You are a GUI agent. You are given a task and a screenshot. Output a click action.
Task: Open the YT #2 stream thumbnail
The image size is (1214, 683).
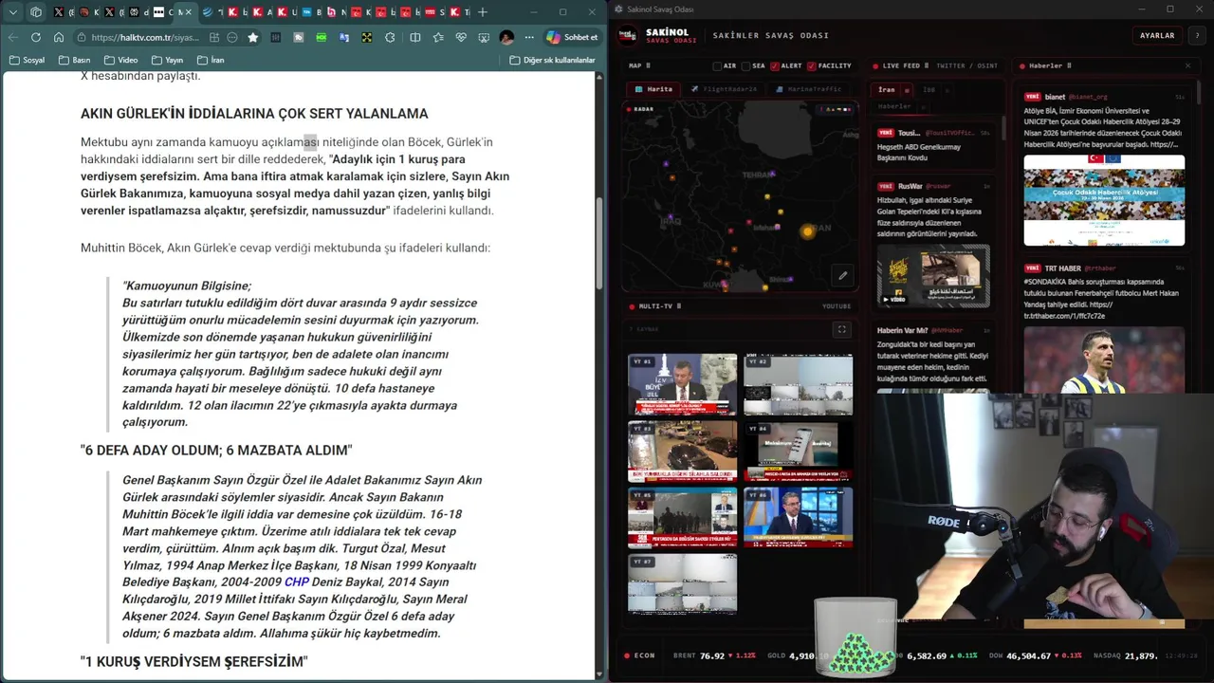point(798,384)
